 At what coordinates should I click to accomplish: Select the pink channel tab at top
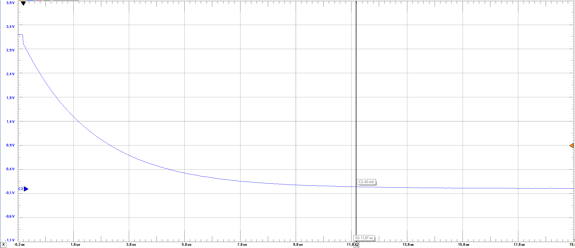39,0
